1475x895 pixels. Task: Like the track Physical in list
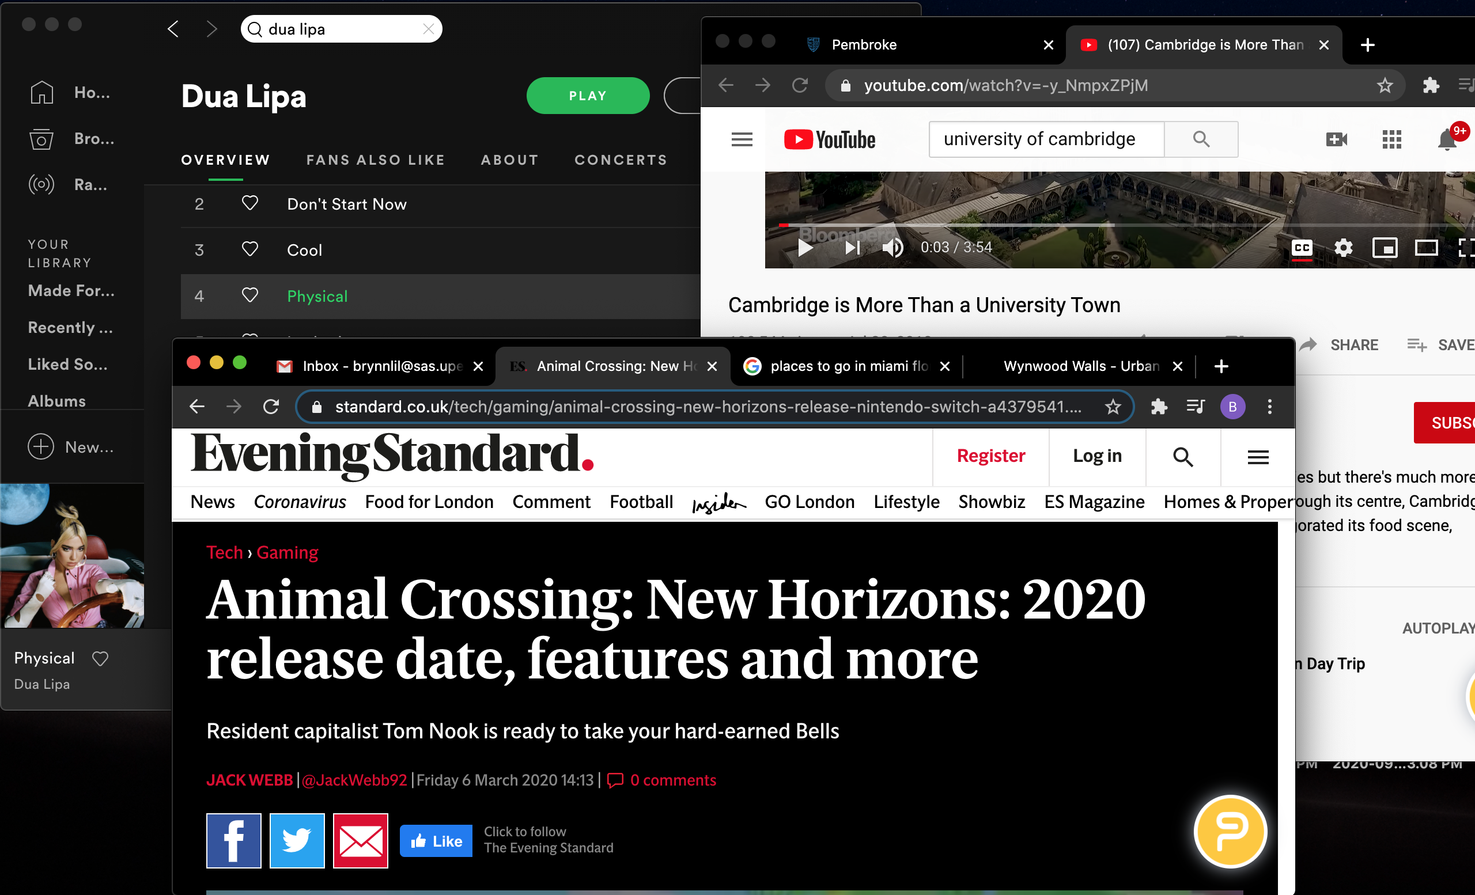[249, 295]
